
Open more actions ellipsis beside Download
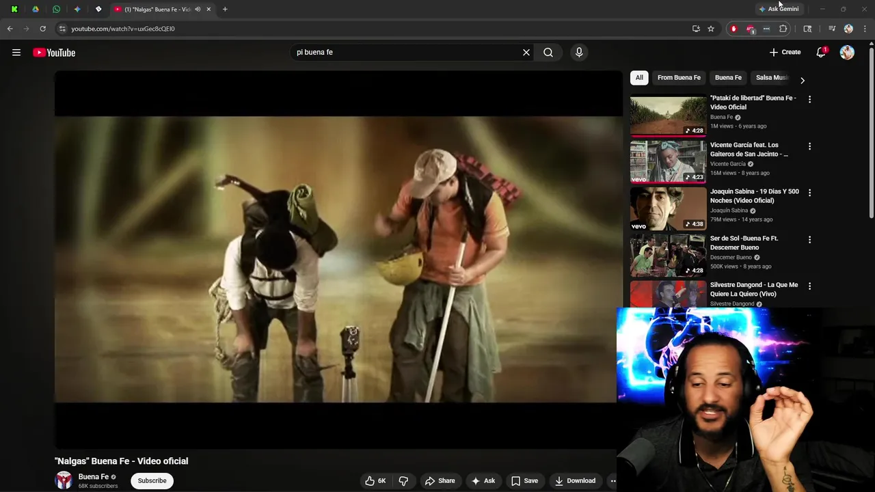613,481
